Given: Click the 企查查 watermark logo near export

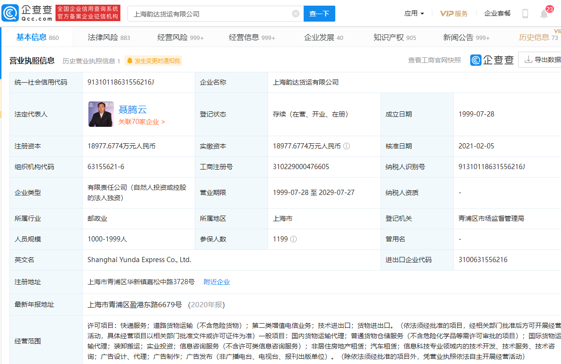Looking at the screenshot, I should point(492,60).
